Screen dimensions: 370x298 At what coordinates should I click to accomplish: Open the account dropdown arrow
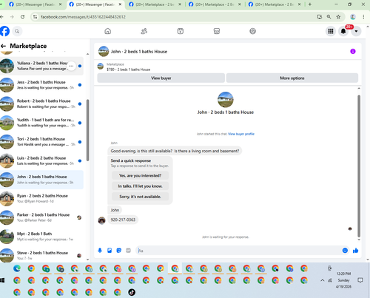point(356,31)
